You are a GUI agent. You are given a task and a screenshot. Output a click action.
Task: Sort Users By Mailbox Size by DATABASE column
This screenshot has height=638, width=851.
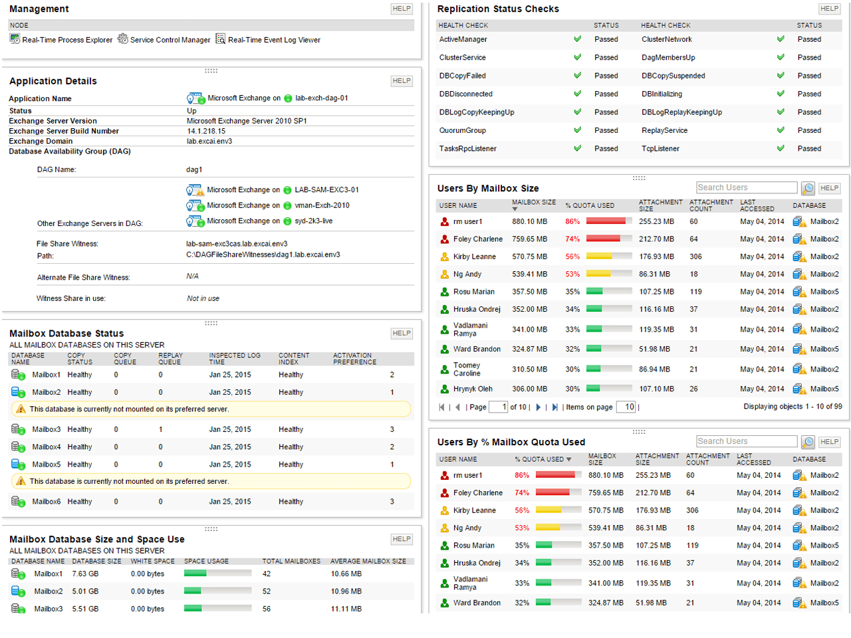809,206
